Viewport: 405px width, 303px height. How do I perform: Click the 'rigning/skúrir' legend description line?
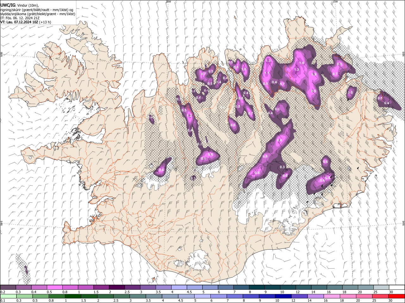[x=37, y=10]
